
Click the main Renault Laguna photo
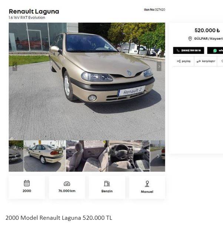87,81
